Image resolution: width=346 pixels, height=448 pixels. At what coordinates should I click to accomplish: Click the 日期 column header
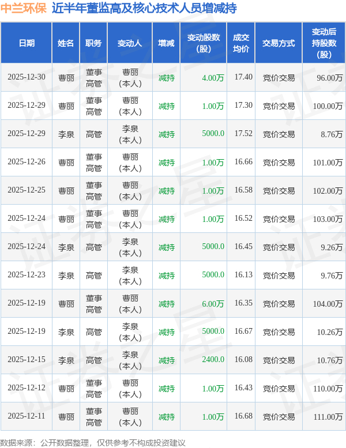27,43
